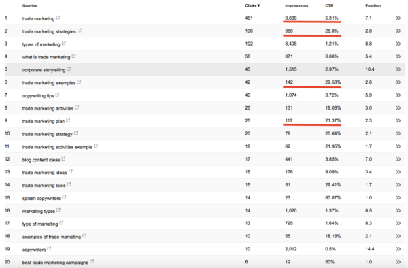Viewport: 408px width, 268px height.
Task: Open external link icon beside 'trade marketing plan'
Action: pyautogui.click(x=68, y=120)
